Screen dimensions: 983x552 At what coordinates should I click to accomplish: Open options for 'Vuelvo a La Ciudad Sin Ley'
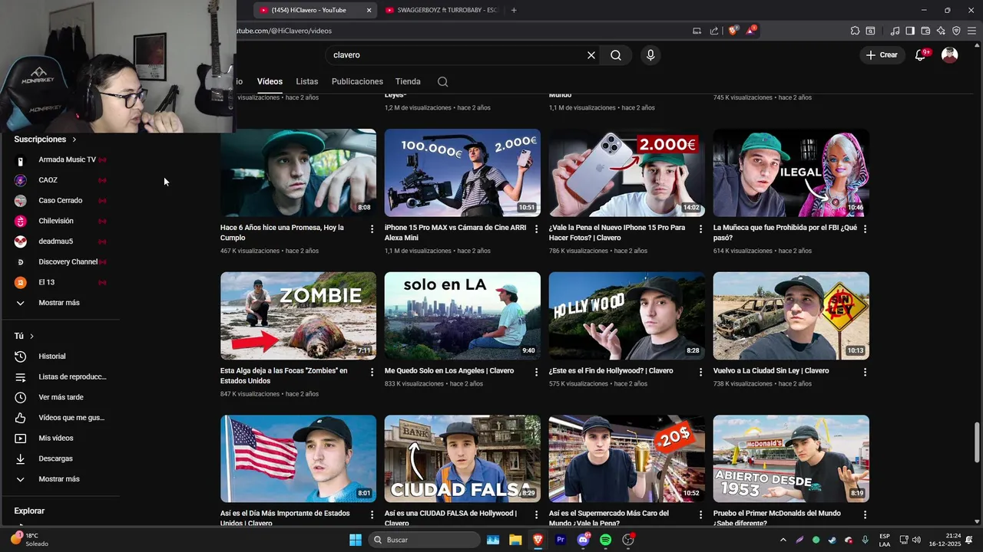[x=865, y=372]
